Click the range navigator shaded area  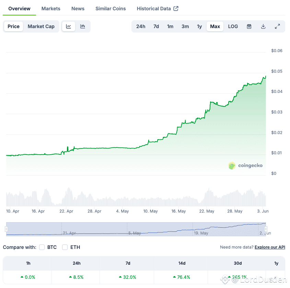136,229
